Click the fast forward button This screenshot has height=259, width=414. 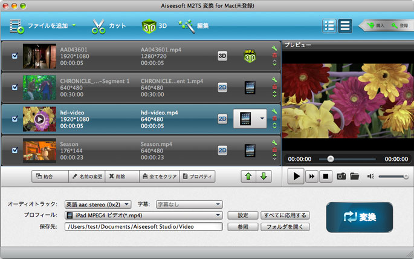[x=312, y=176]
